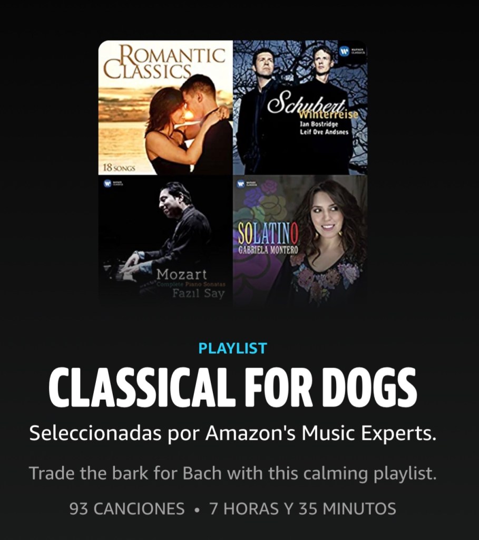Click Warner Classics logo on Schubert cover
The image size is (479, 540).
click(x=353, y=52)
